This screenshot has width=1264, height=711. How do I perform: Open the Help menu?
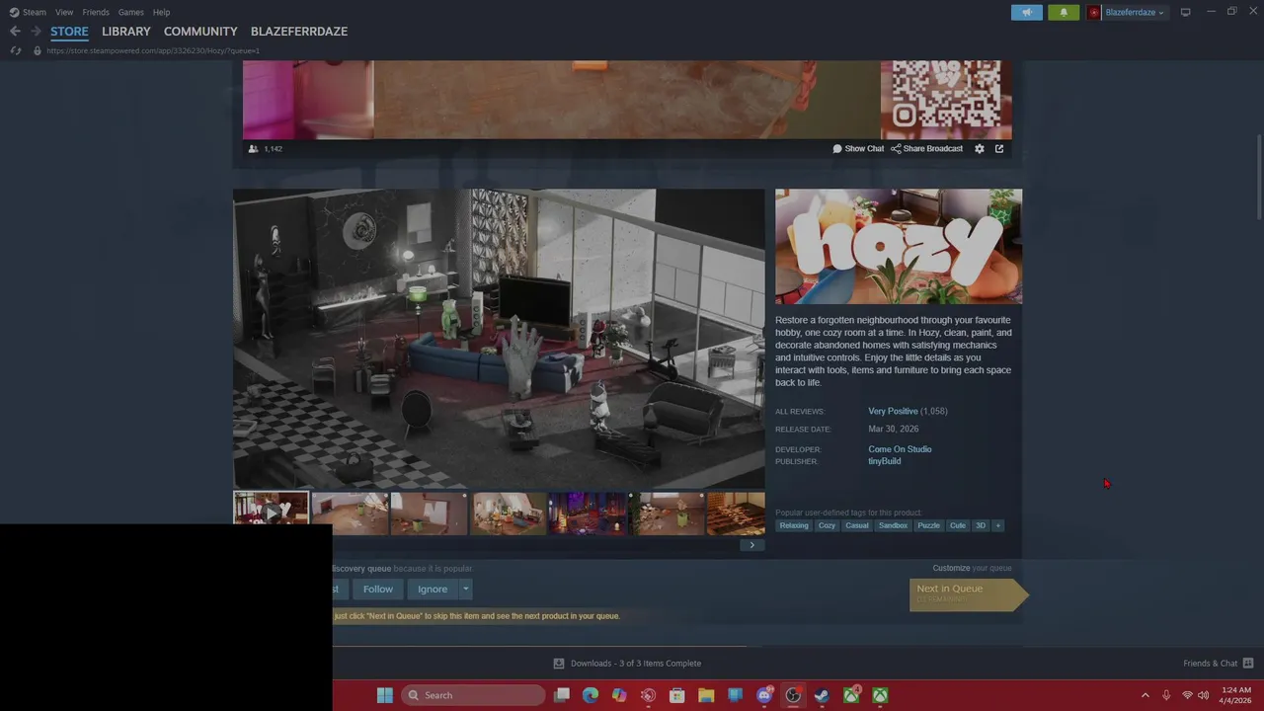pyautogui.click(x=161, y=12)
